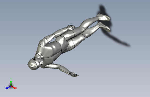Screen dimensions: 150x97
Task: Select the hand resting on the hip
Action: 71,28
